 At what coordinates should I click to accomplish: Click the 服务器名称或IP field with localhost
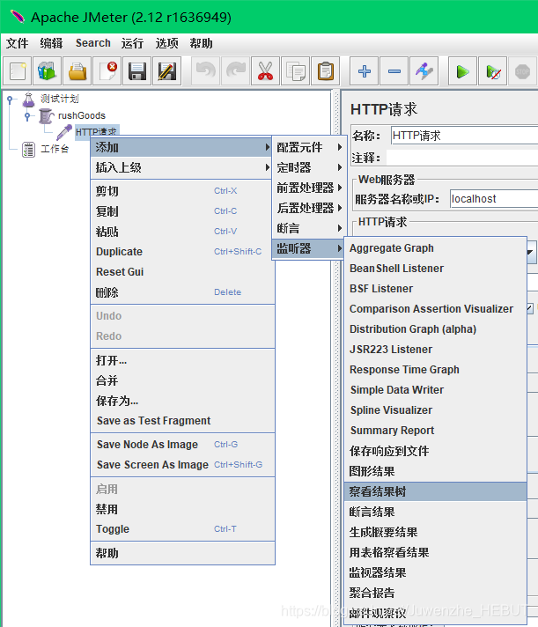point(494,199)
